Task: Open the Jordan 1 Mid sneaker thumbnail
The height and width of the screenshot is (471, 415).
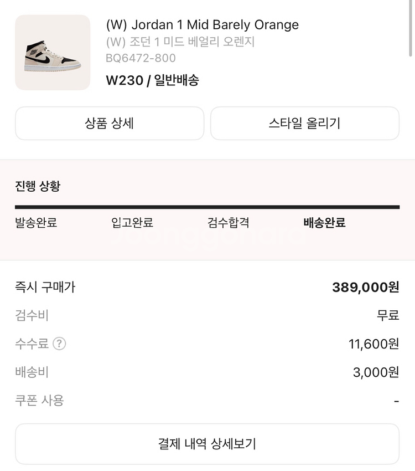Action: point(53,53)
